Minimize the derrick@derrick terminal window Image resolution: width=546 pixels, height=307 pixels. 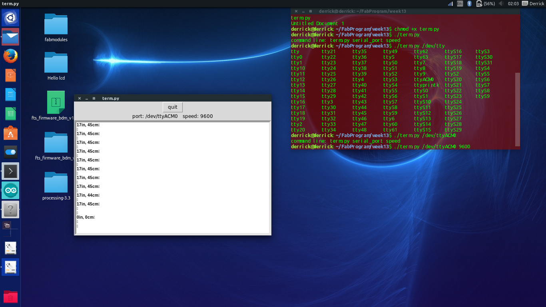(303, 12)
